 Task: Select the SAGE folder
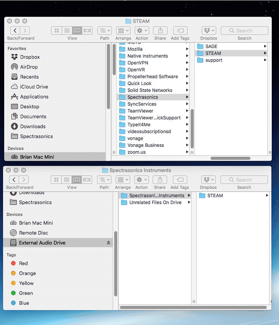[231, 47]
